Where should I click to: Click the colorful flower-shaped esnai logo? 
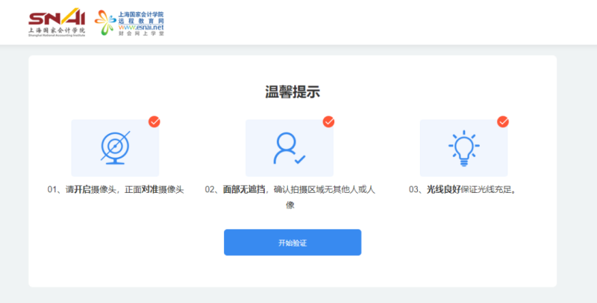click(x=106, y=22)
